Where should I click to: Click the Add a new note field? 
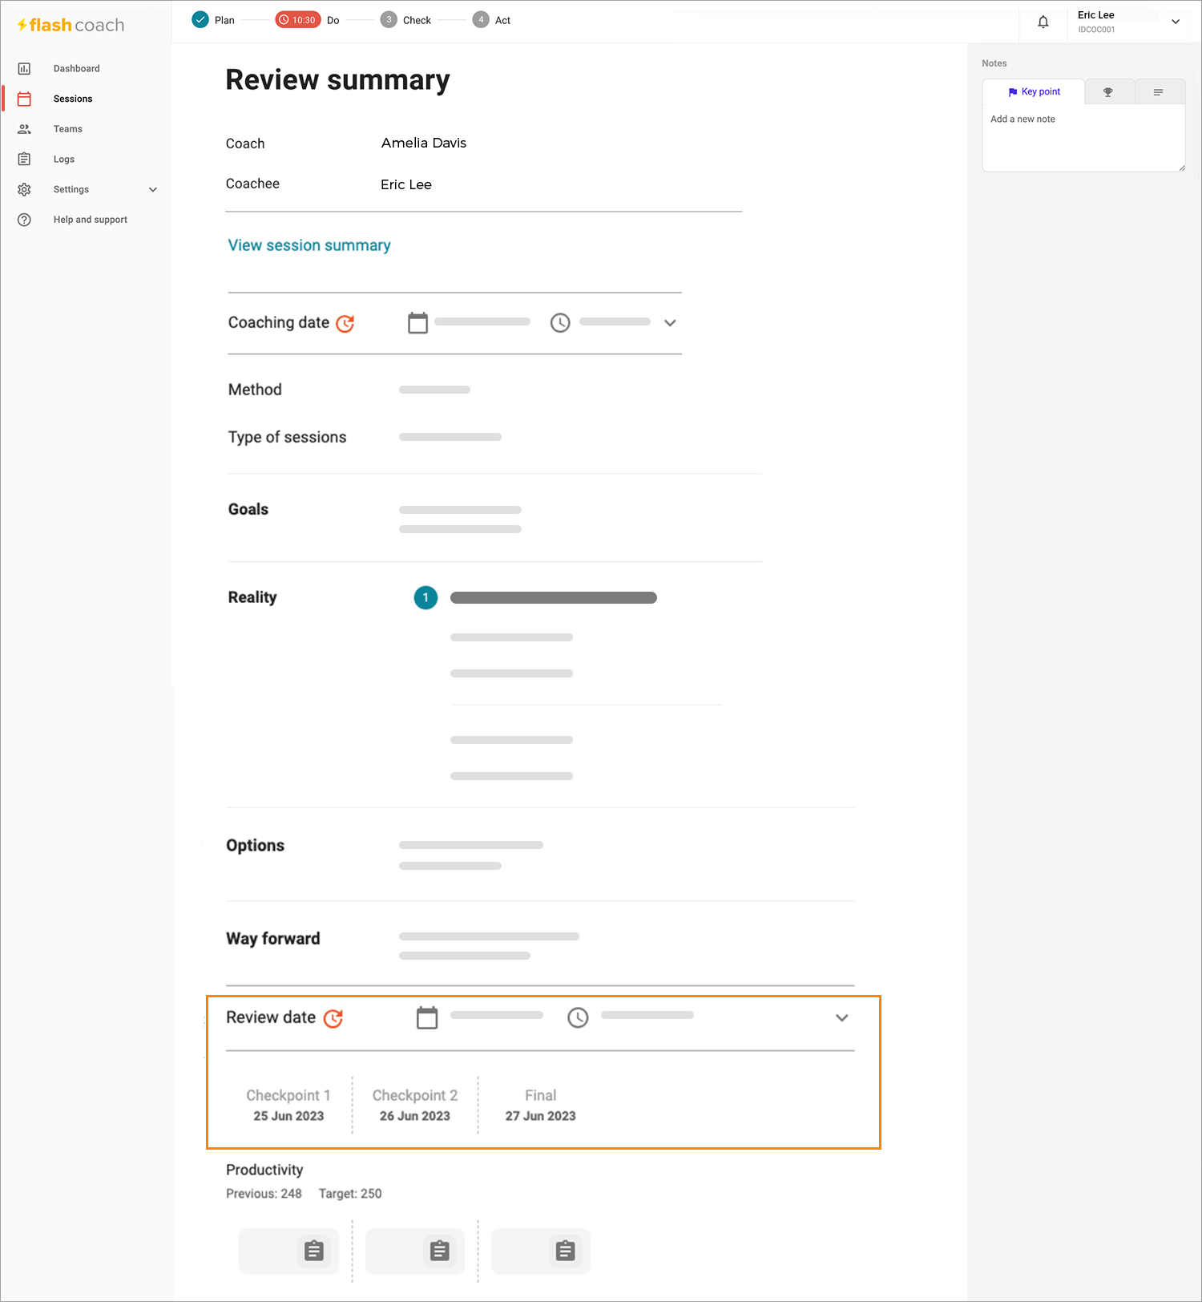[x=1083, y=137]
